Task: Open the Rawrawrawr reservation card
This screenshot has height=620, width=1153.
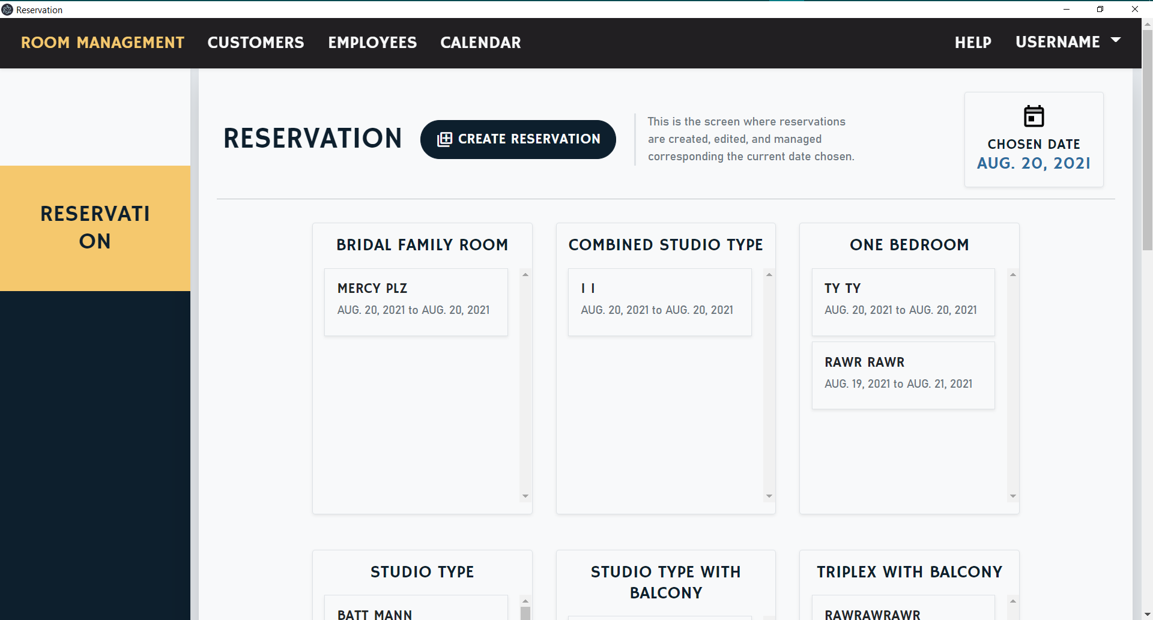Action: [903, 607]
